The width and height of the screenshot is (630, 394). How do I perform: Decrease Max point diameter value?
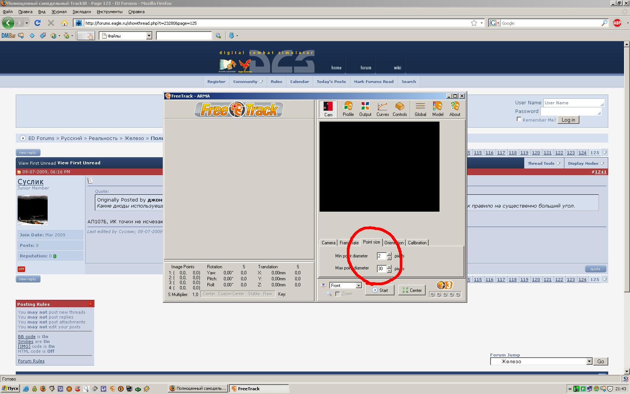[389, 271]
